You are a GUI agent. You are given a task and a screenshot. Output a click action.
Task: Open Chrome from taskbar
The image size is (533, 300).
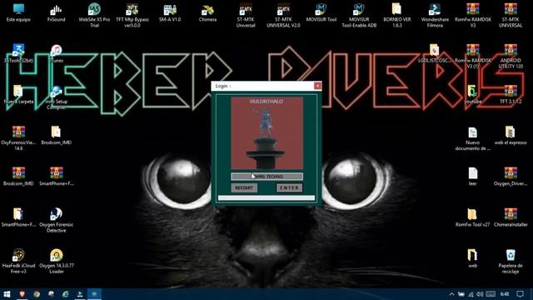(x=37, y=294)
